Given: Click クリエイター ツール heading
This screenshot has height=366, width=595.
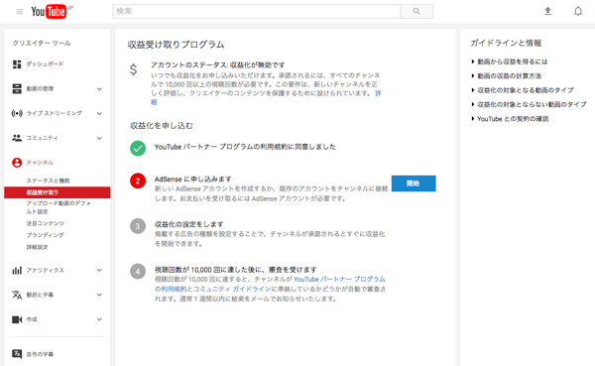Looking at the screenshot, I should tap(42, 44).
